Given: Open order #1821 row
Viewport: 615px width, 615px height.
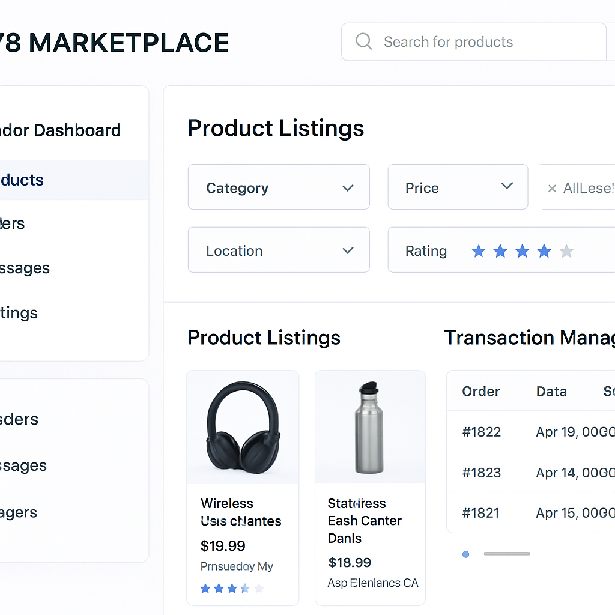Looking at the screenshot, I should pos(531,513).
